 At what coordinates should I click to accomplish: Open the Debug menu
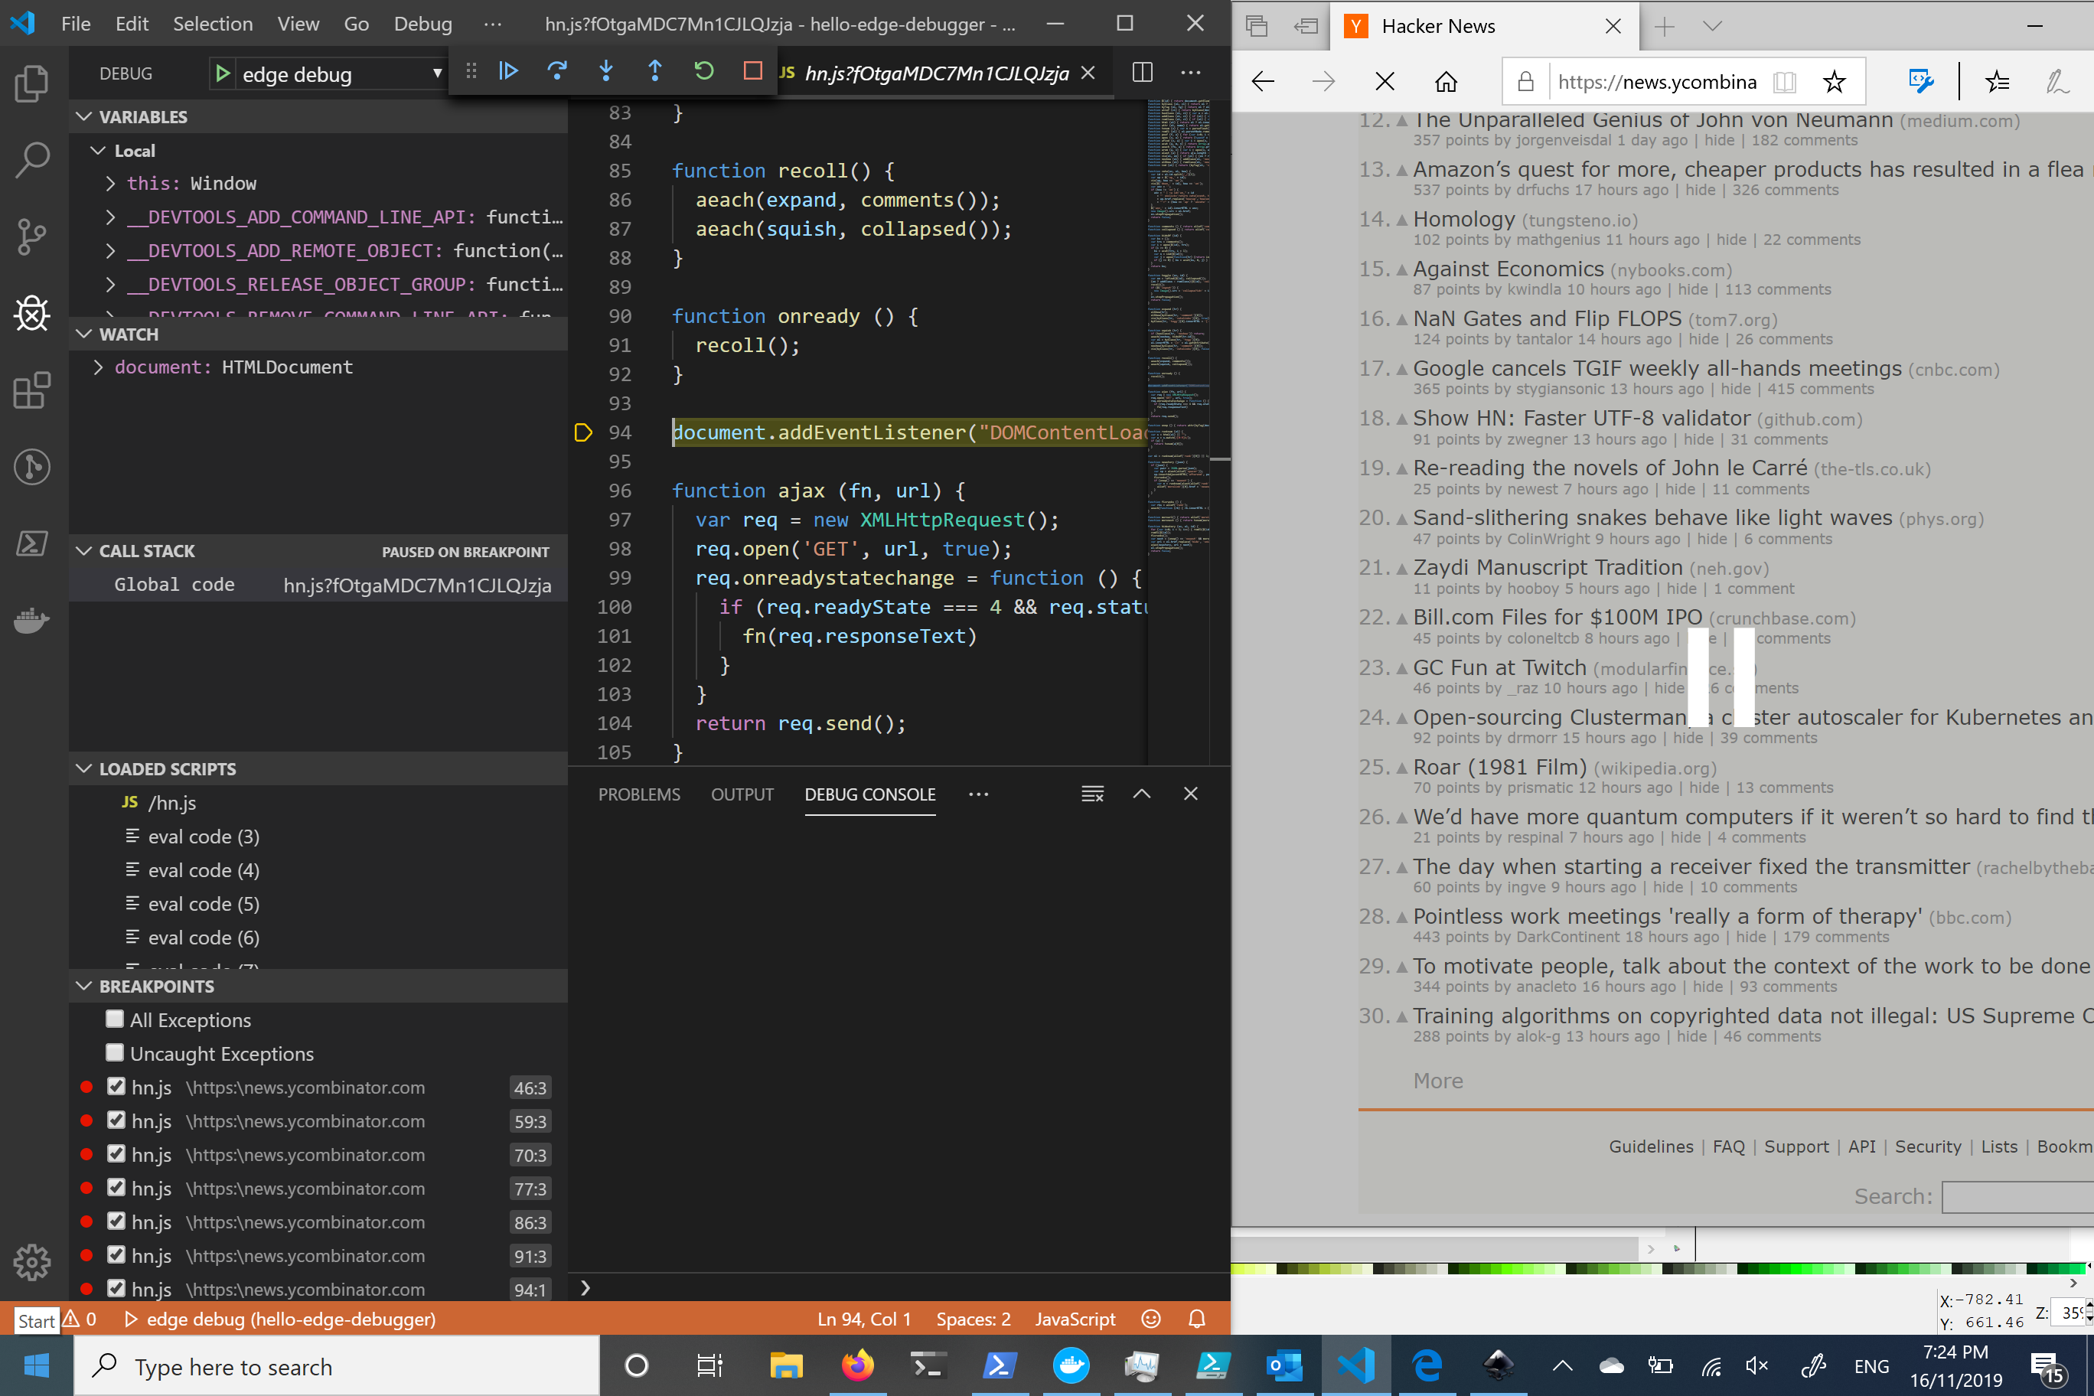[x=423, y=24]
